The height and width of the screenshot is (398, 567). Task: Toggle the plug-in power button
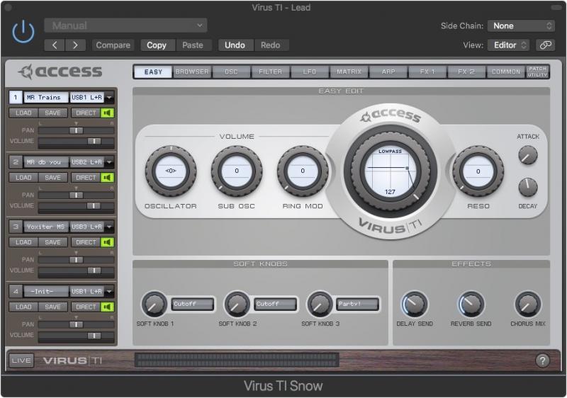click(23, 32)
